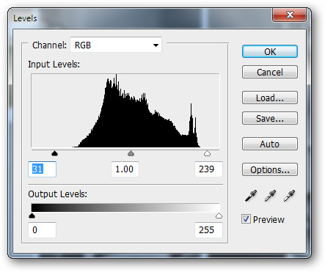Apply Auto levels adjustment

tap(270, 144)
